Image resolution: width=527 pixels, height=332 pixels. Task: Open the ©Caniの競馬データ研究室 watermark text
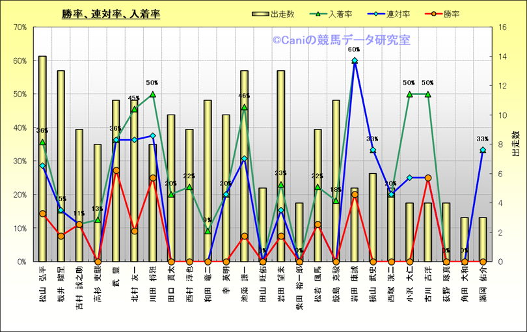pyautogui.click(x=341, y=40)
